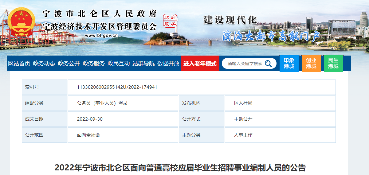Click the 宁波市北仑区人民政府 title
The image size is (369, 175).
tap(100, 14)
